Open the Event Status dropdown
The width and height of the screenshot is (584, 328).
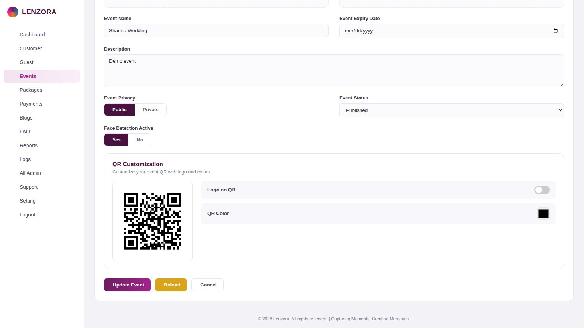452,110
